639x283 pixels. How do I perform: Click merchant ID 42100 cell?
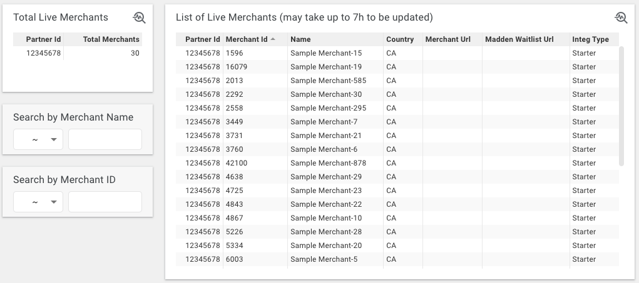pyautogui.click(x=237, y=163)
